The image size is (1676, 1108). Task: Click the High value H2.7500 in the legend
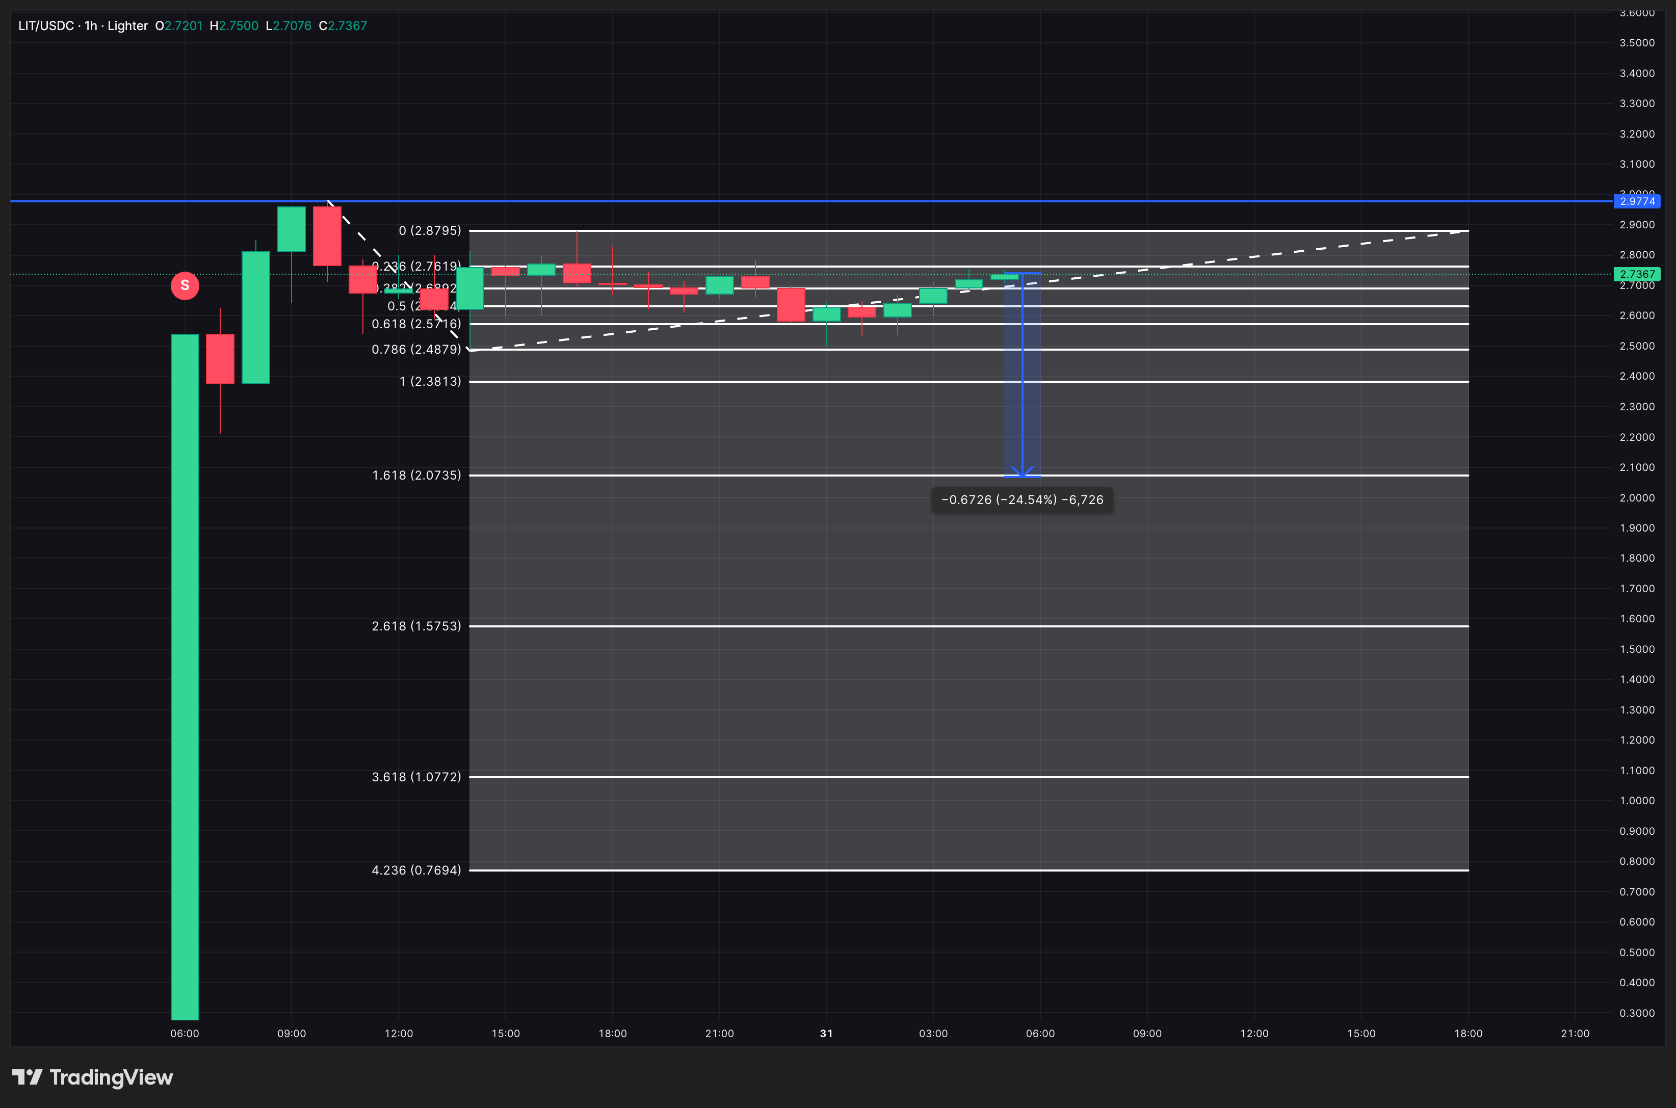233,25
